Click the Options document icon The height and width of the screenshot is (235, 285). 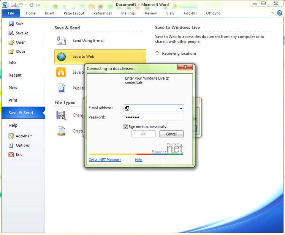tap(11, 145)
